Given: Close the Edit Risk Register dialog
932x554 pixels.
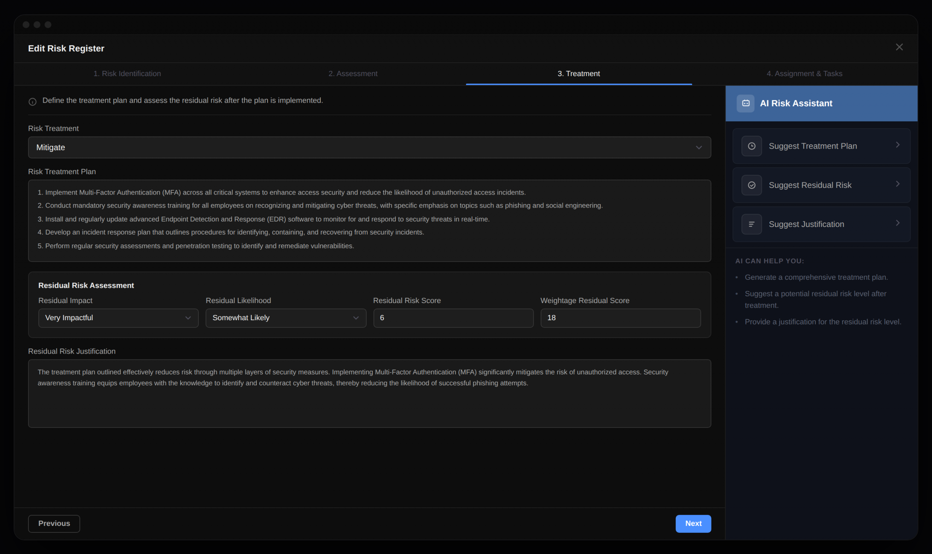Looking at the screenshot, I should (899, 47).
